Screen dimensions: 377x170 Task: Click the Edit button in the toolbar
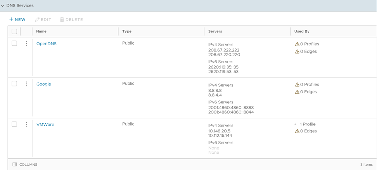pos(43,19)
